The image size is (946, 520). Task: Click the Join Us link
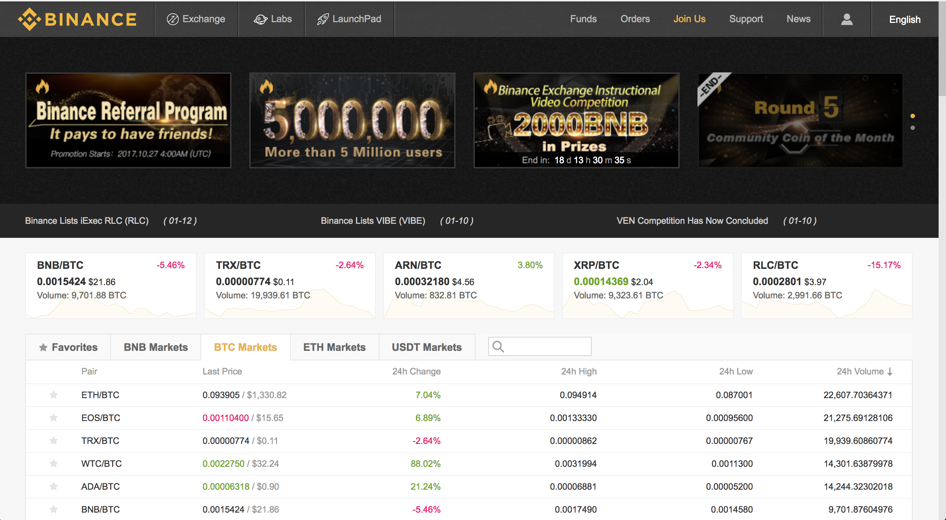click(689, 19)
